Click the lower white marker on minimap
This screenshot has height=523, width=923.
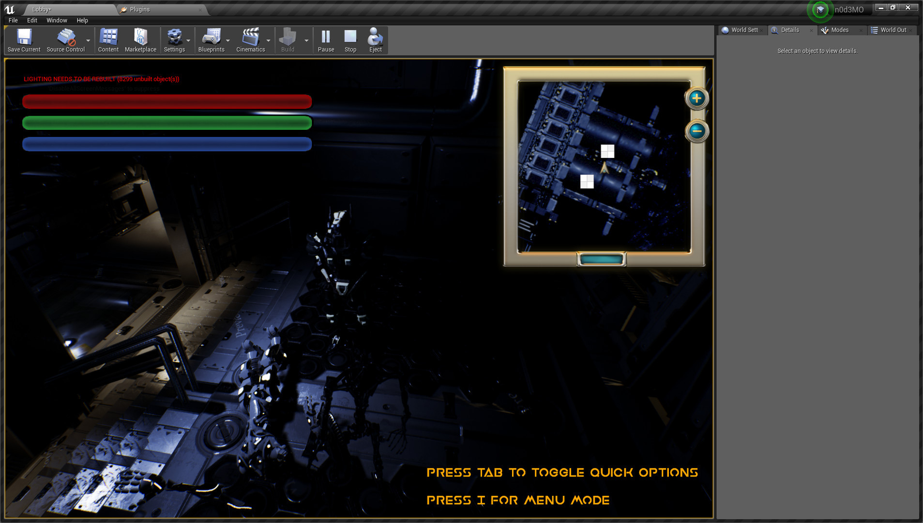(x=587, y=182)
